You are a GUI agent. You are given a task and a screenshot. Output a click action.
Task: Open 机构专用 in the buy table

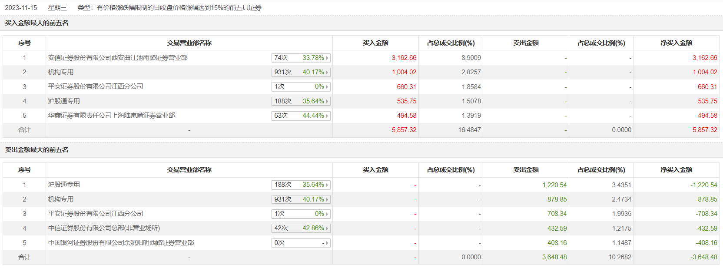pos(61,72)
